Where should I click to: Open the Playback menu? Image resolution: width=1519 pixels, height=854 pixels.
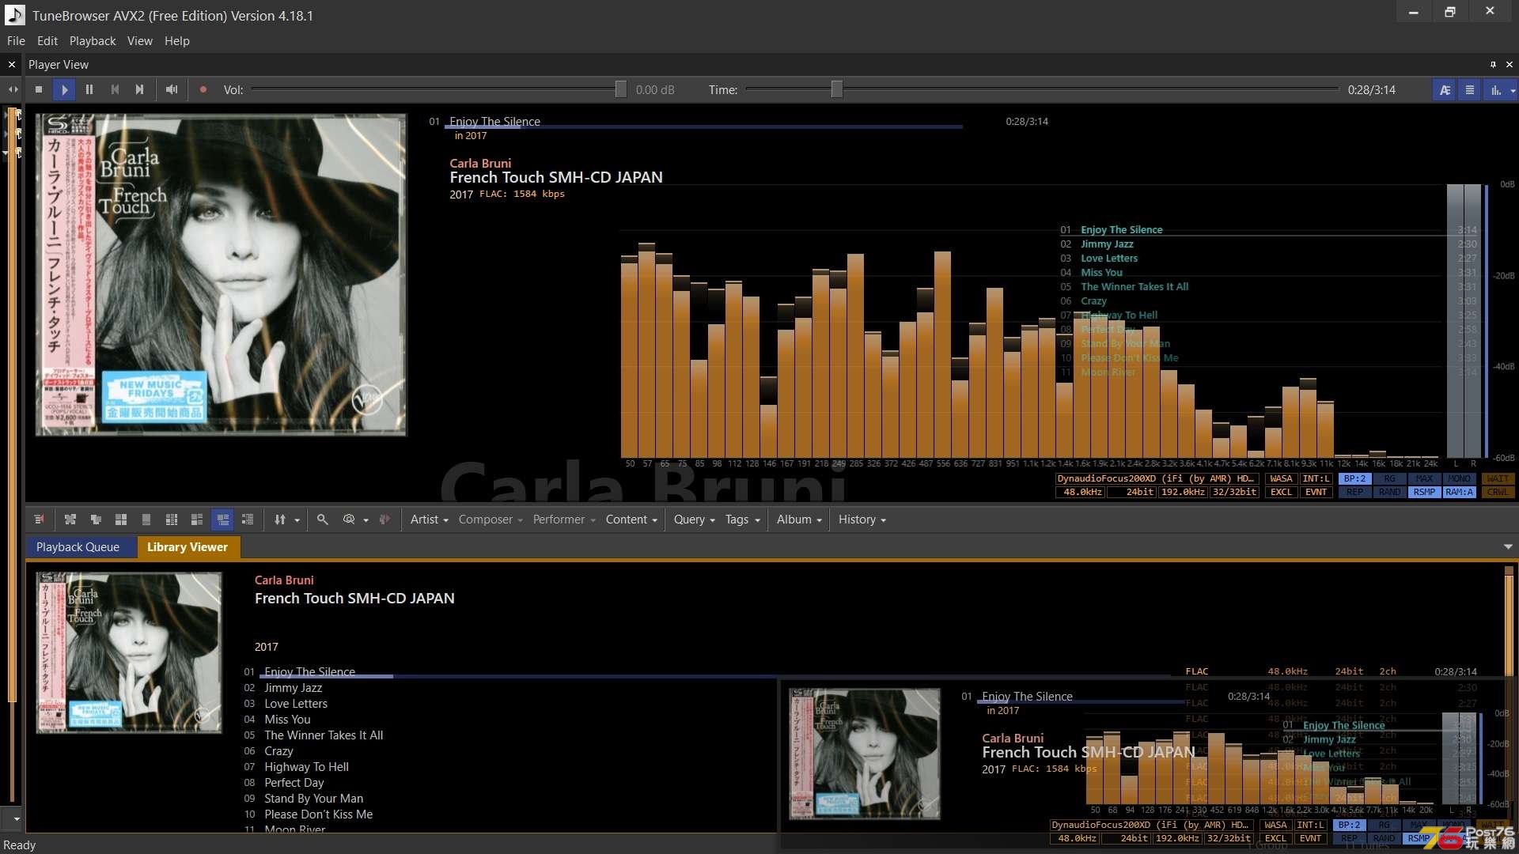coord(93,41)
